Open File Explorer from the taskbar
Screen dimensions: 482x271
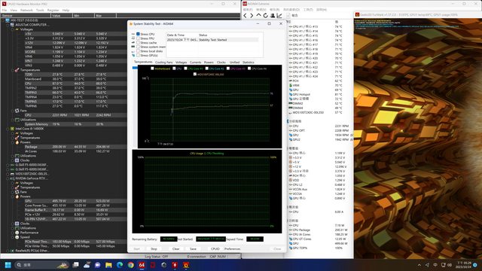108,265
